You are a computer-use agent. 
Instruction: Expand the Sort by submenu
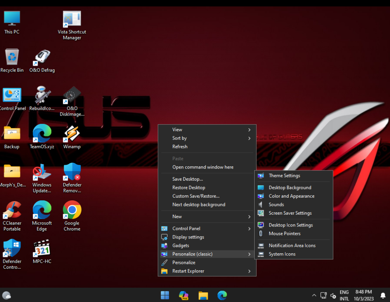[207, 138]
